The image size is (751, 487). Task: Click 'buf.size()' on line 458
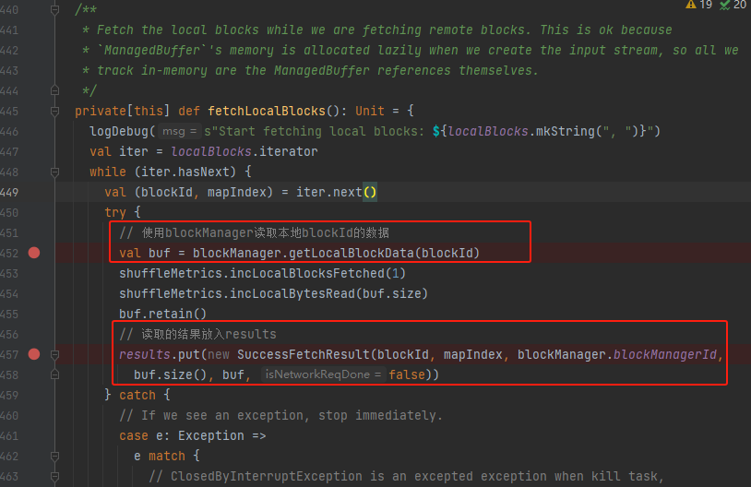pos(170,374)
